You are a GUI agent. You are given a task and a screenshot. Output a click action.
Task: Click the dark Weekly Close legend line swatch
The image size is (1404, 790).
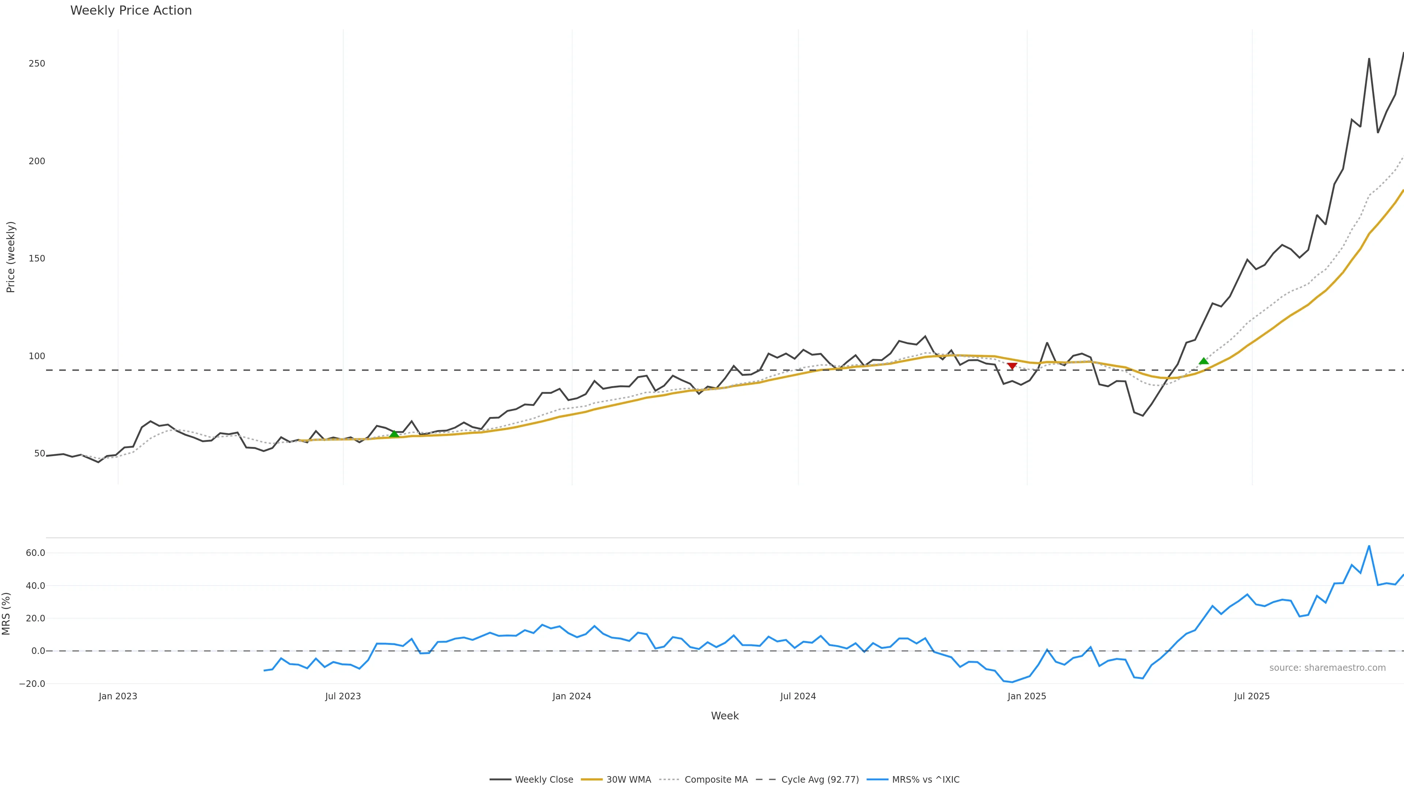tap(500, 780)
